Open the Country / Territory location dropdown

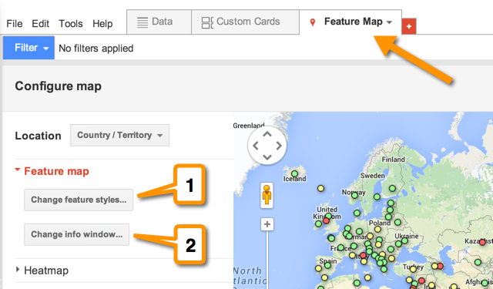pyautogui.click(x=120, y=135)
